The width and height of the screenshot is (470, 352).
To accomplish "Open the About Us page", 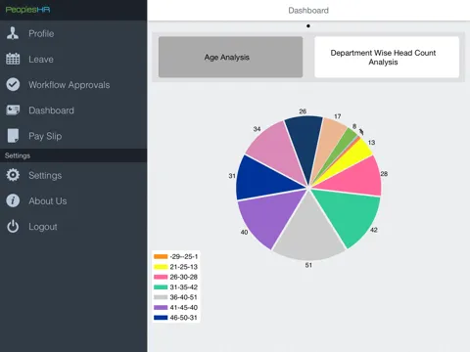I will [x=73, y=200].
